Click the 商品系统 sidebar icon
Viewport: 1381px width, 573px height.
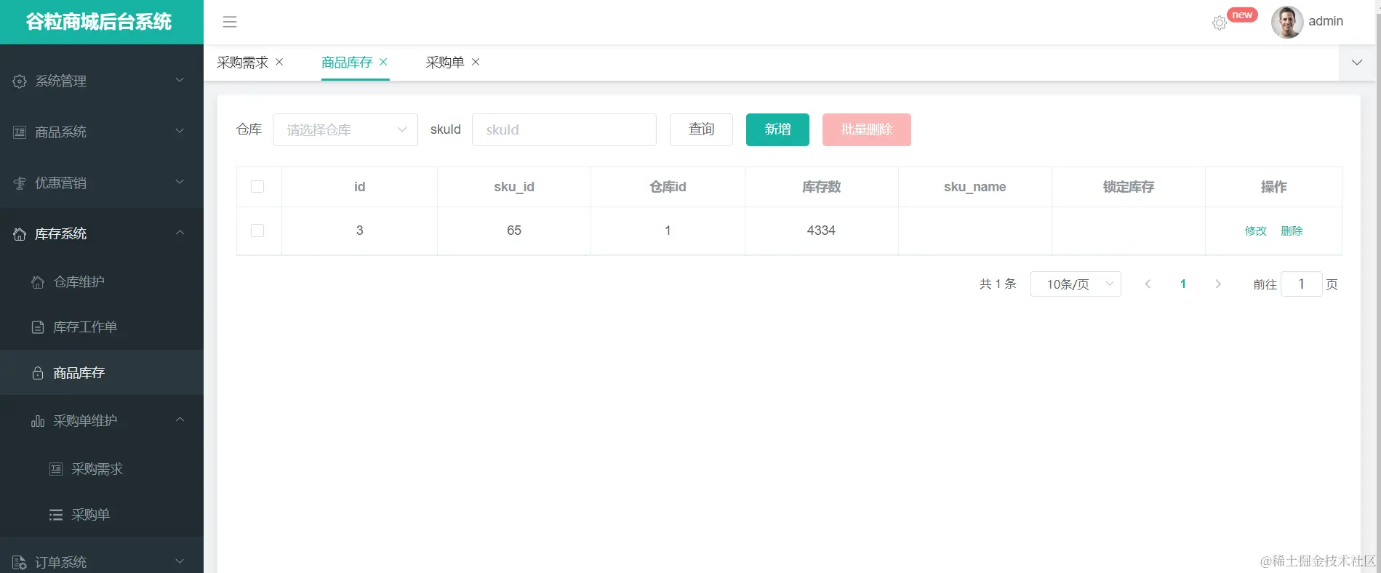pyautogui.click(x=20, y=132)
